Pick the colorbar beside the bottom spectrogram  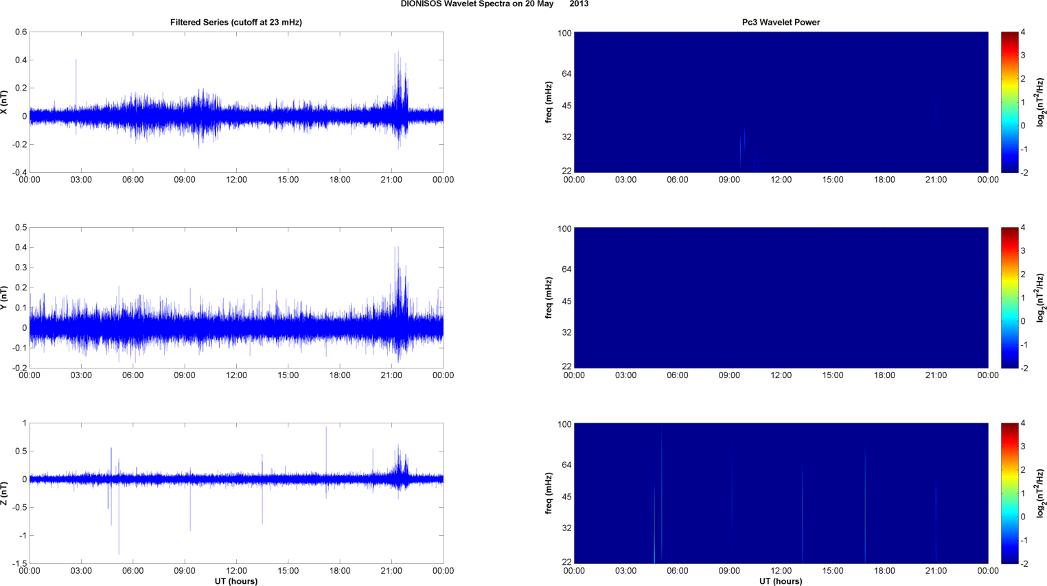point(1009,493)
